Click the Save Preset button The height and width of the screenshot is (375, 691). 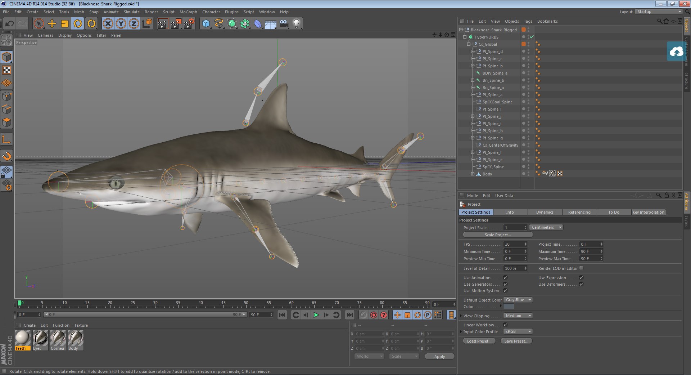(516, 341)
